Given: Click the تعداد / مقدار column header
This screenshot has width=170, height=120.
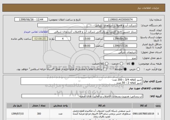Looking at the screenshot, I should pos(39,106).
